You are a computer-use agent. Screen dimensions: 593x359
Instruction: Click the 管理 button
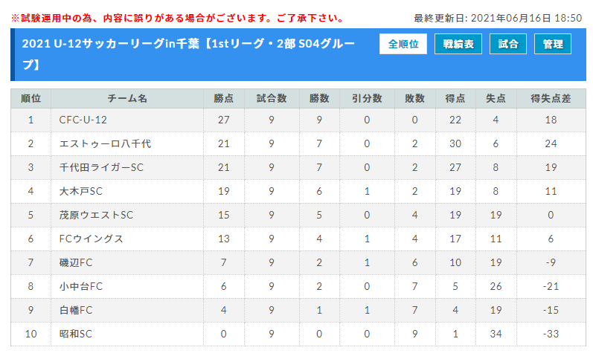pos(553,44)
